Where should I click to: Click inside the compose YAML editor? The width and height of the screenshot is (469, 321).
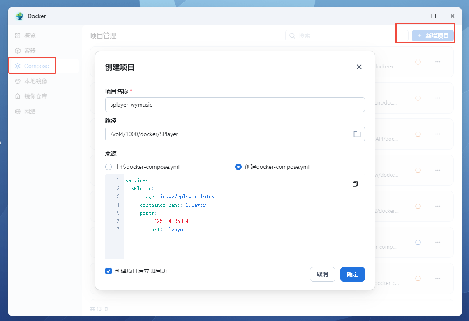click(x=235, y=216)
